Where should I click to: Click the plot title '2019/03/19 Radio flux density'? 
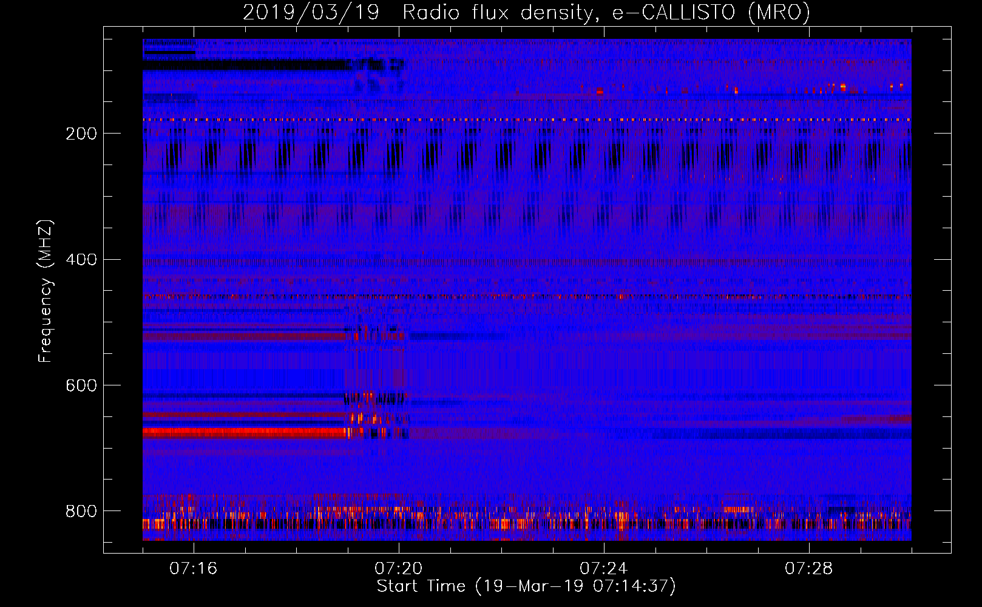526,12
